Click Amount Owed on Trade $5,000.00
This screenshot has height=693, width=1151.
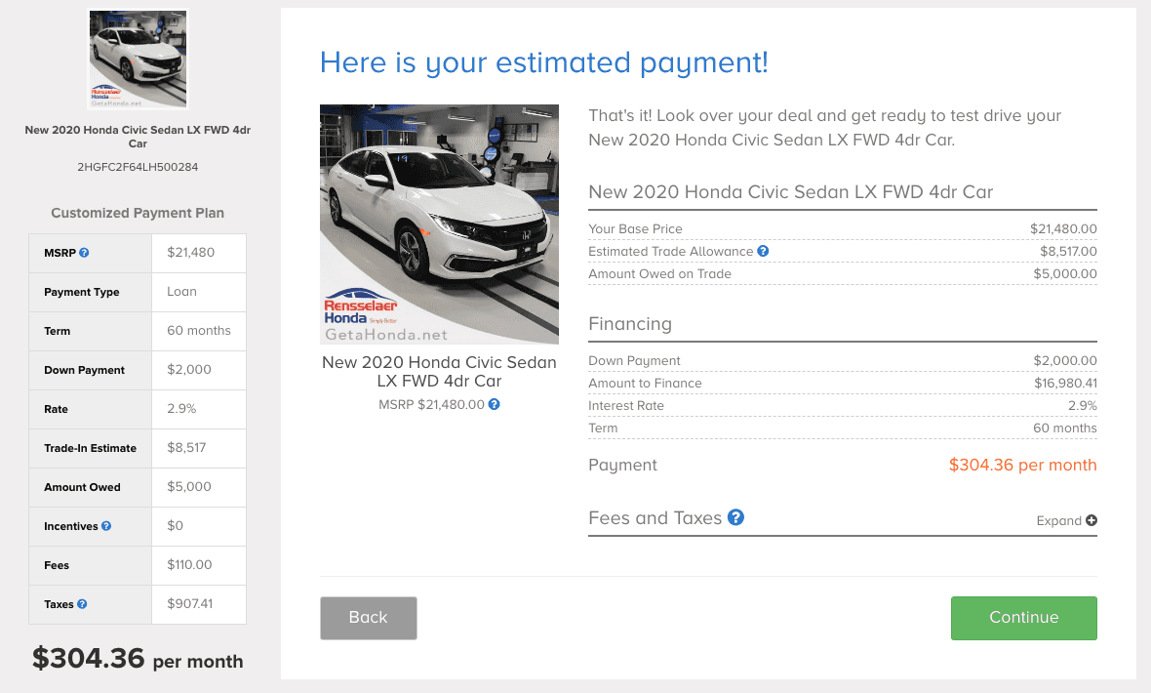click(x=1065, y=274)
